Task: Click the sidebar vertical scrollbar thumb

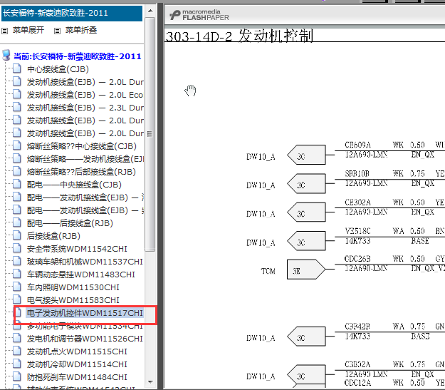Action: tap(150, 134)
